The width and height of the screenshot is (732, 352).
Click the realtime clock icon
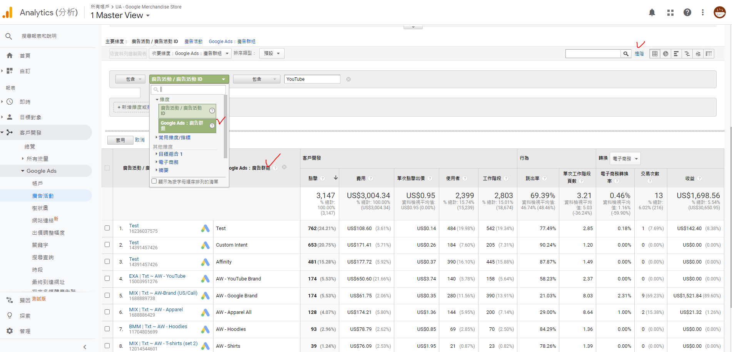click(10, 102)
